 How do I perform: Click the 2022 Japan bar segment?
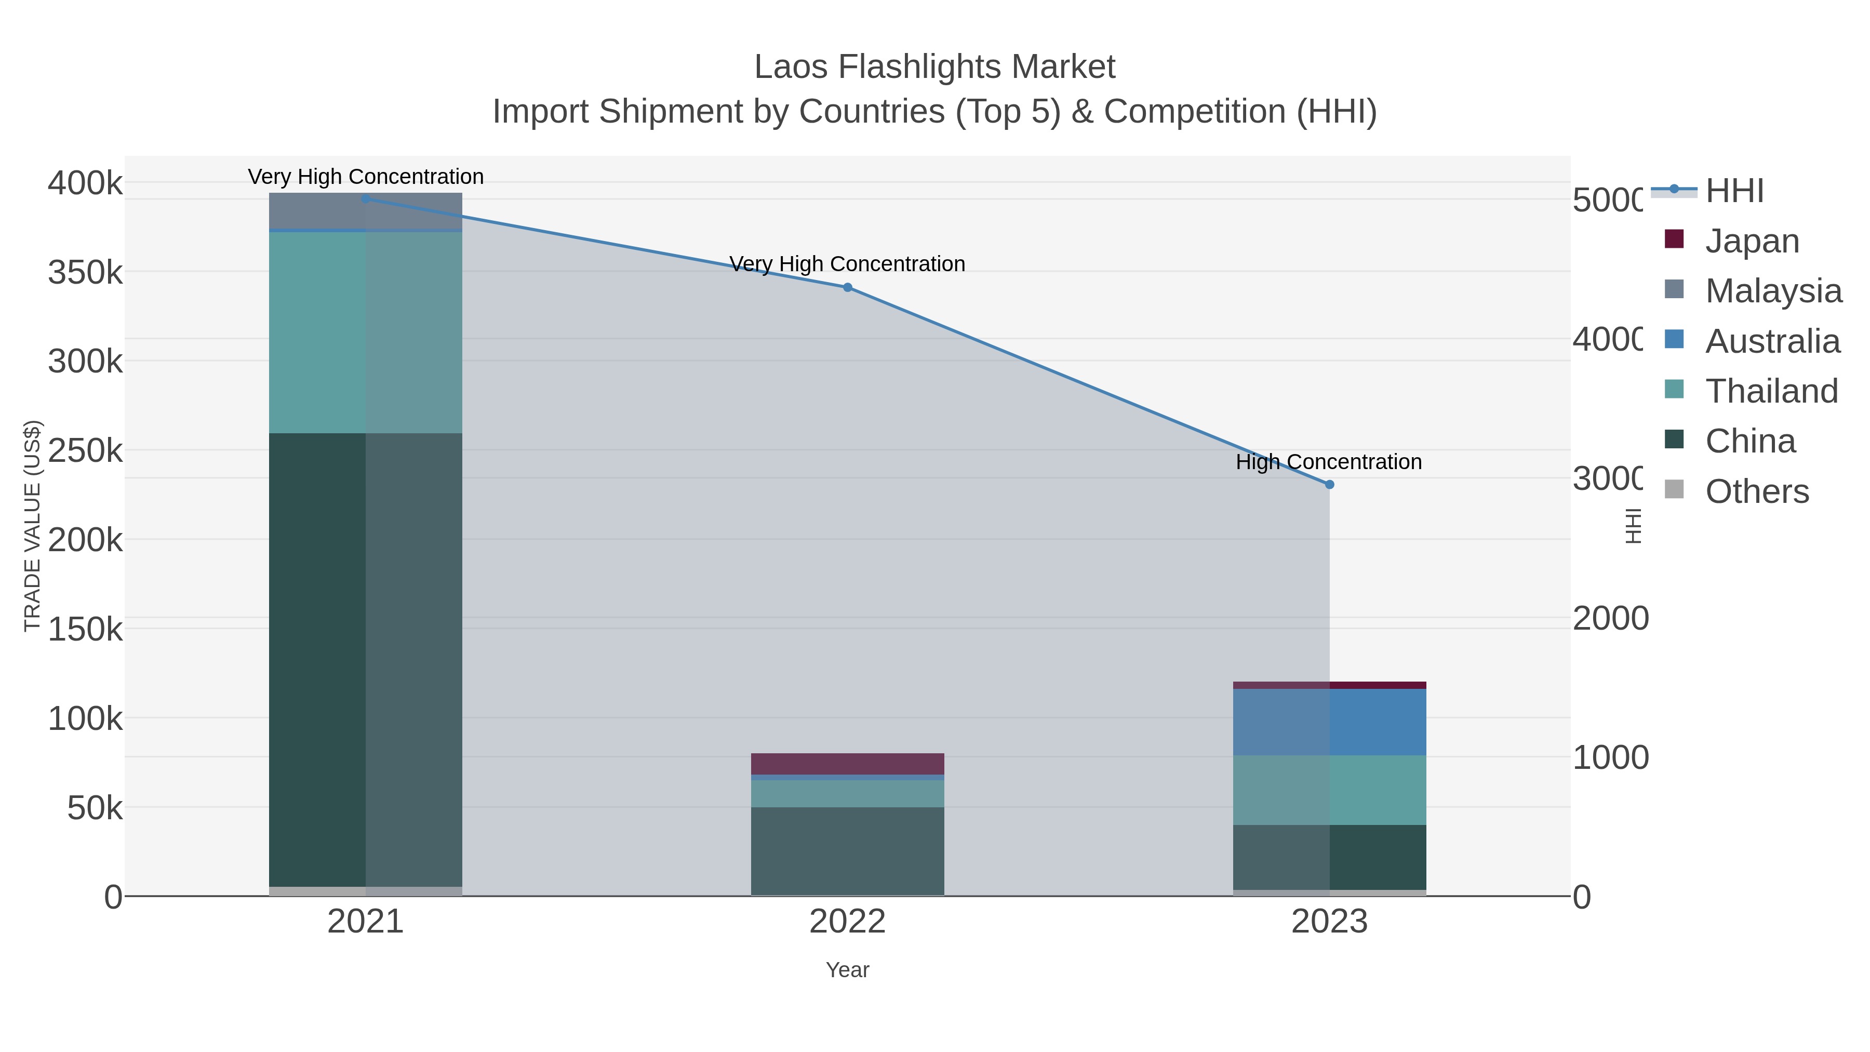847,764
